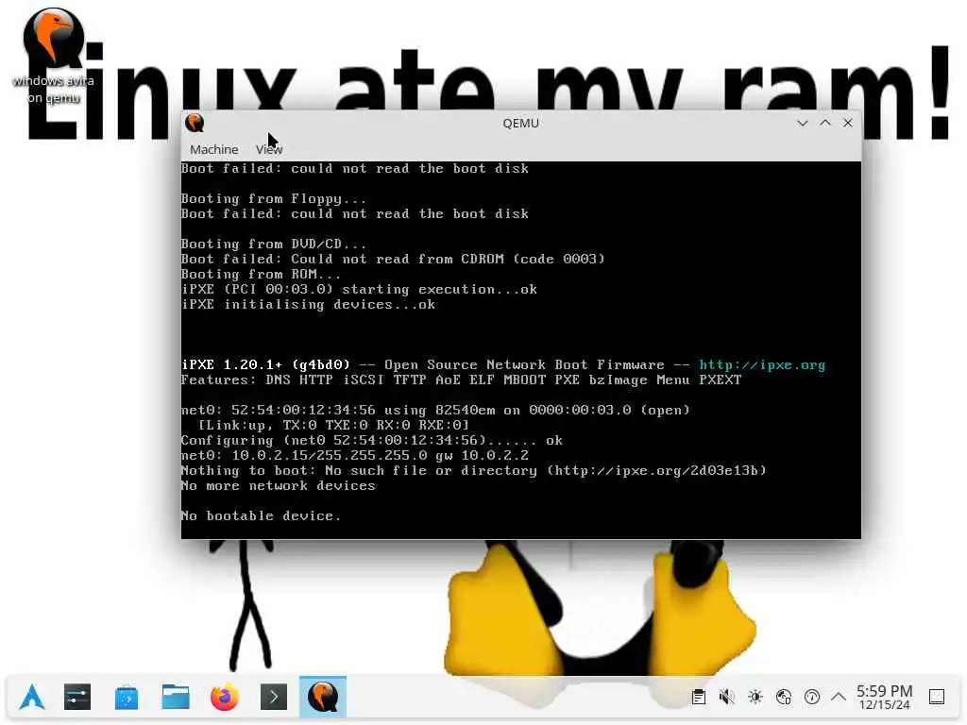Click the updates notifier tray icon

coord(811,698)
